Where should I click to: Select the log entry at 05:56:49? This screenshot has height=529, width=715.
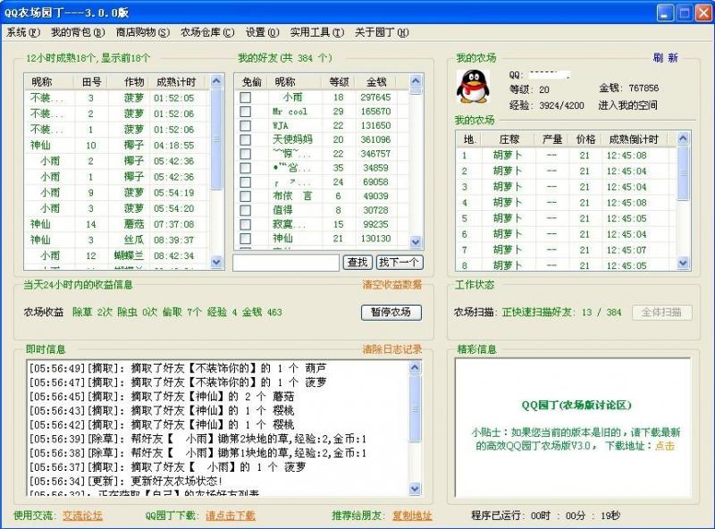pyautogui.click(x=178, y=368)
